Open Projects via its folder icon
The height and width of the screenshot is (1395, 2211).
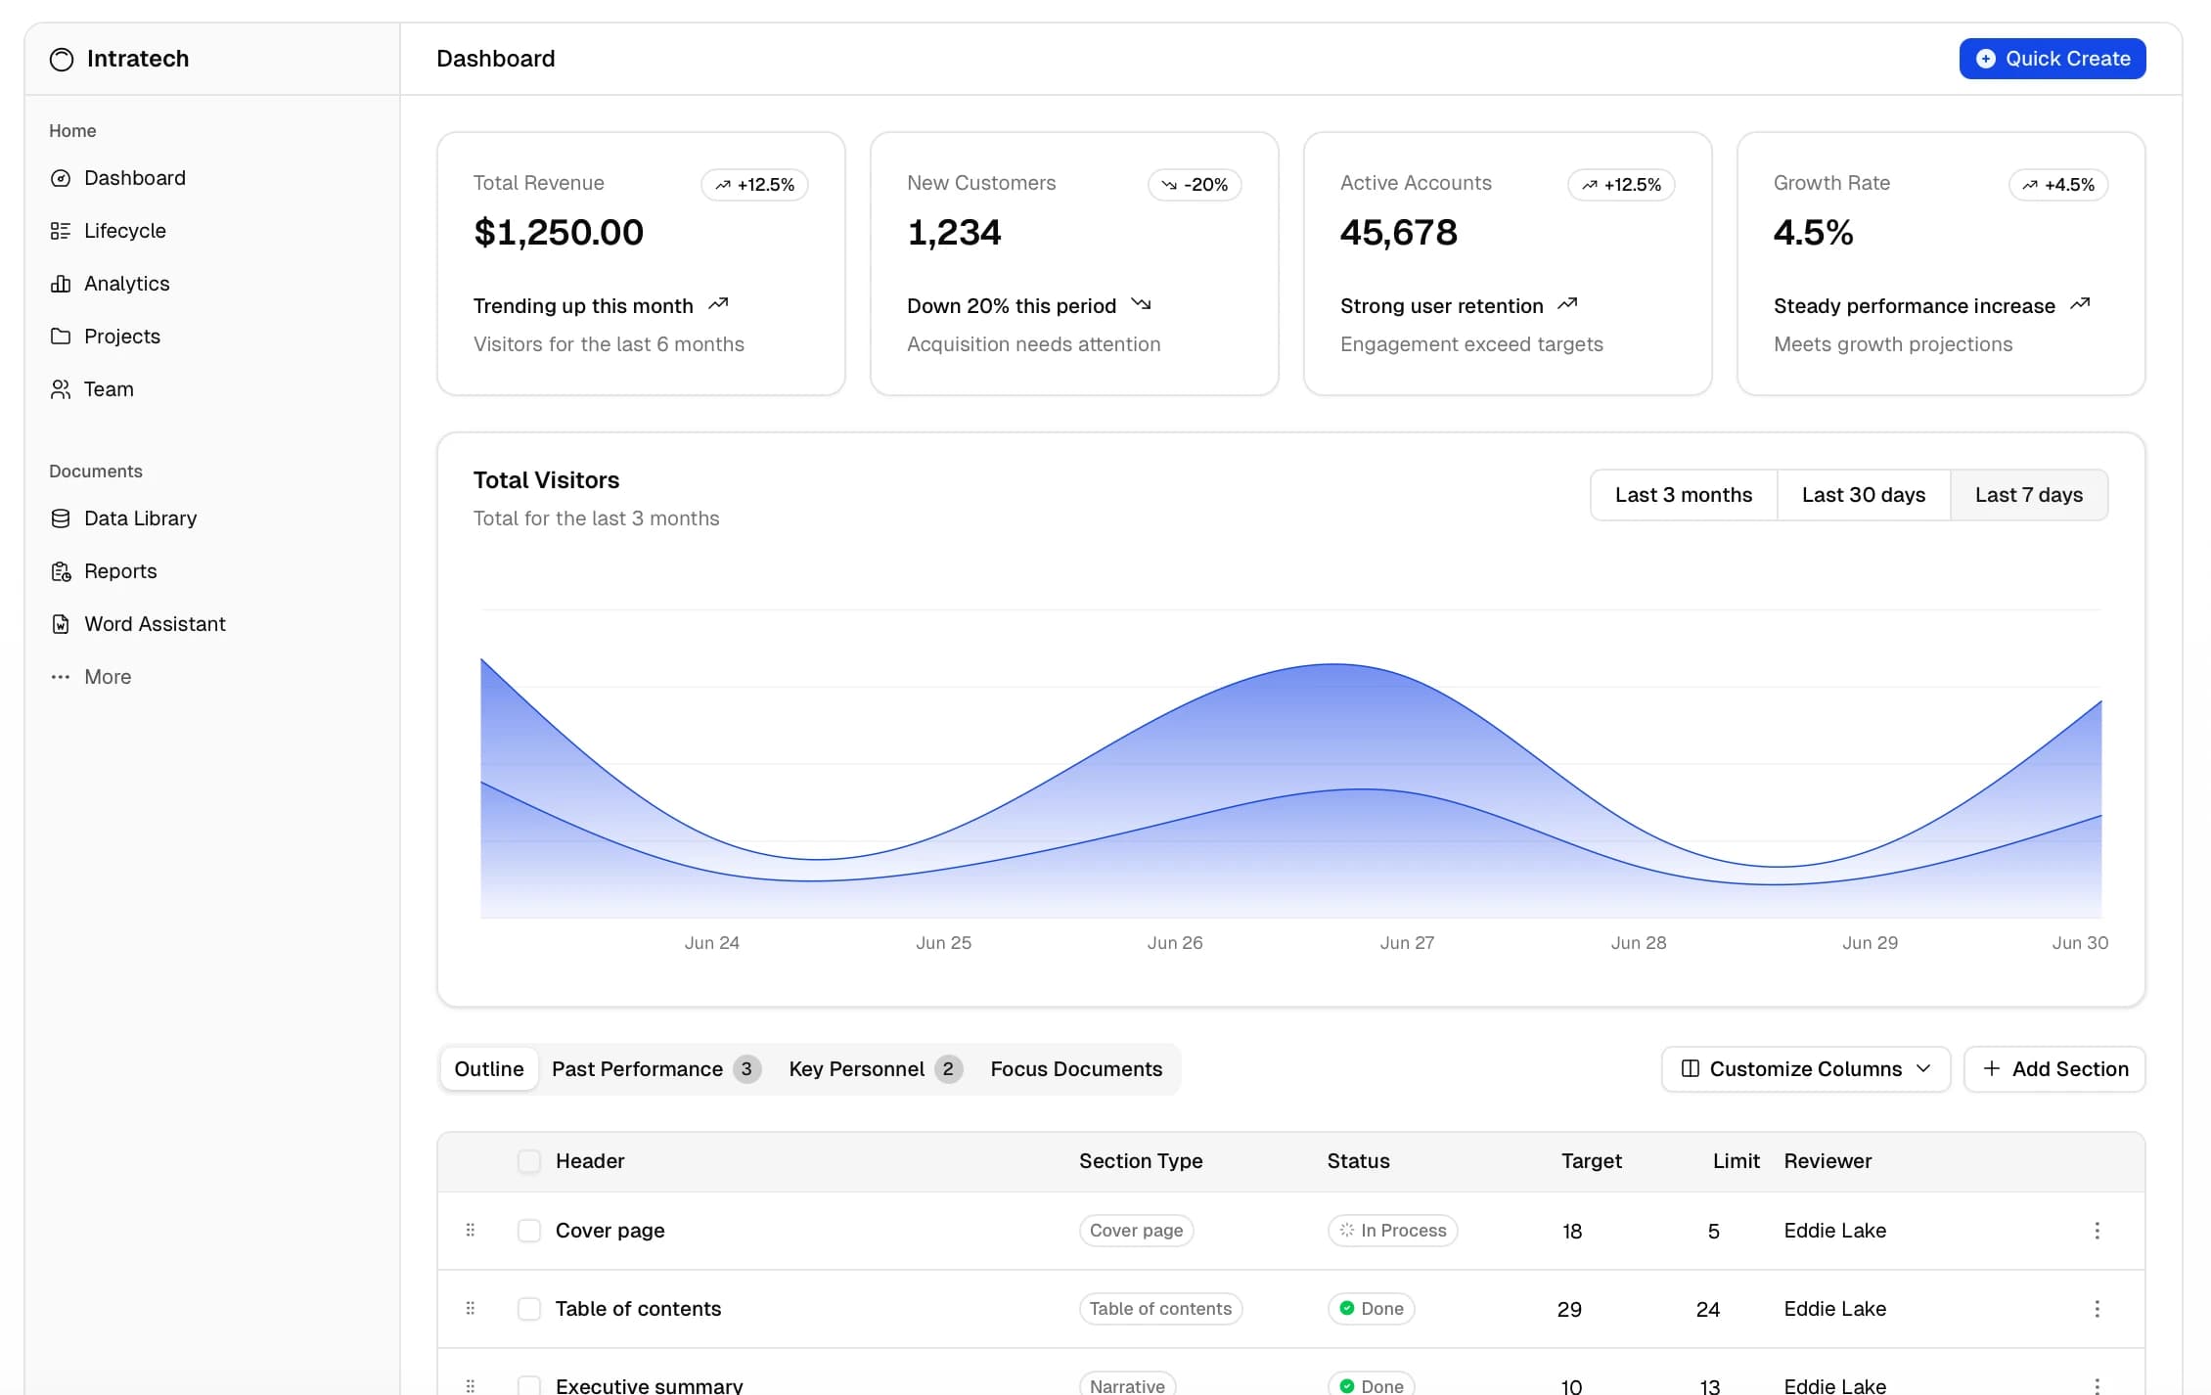pyautogui.click(x=61, y=337)
